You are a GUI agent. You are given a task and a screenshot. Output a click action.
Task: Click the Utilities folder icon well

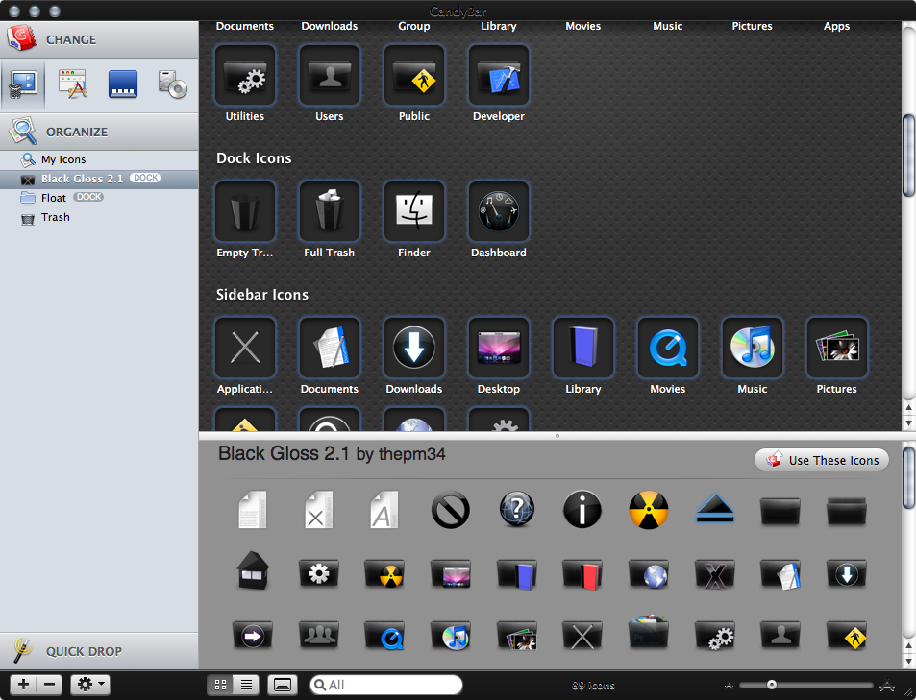(x=245, y=75)
